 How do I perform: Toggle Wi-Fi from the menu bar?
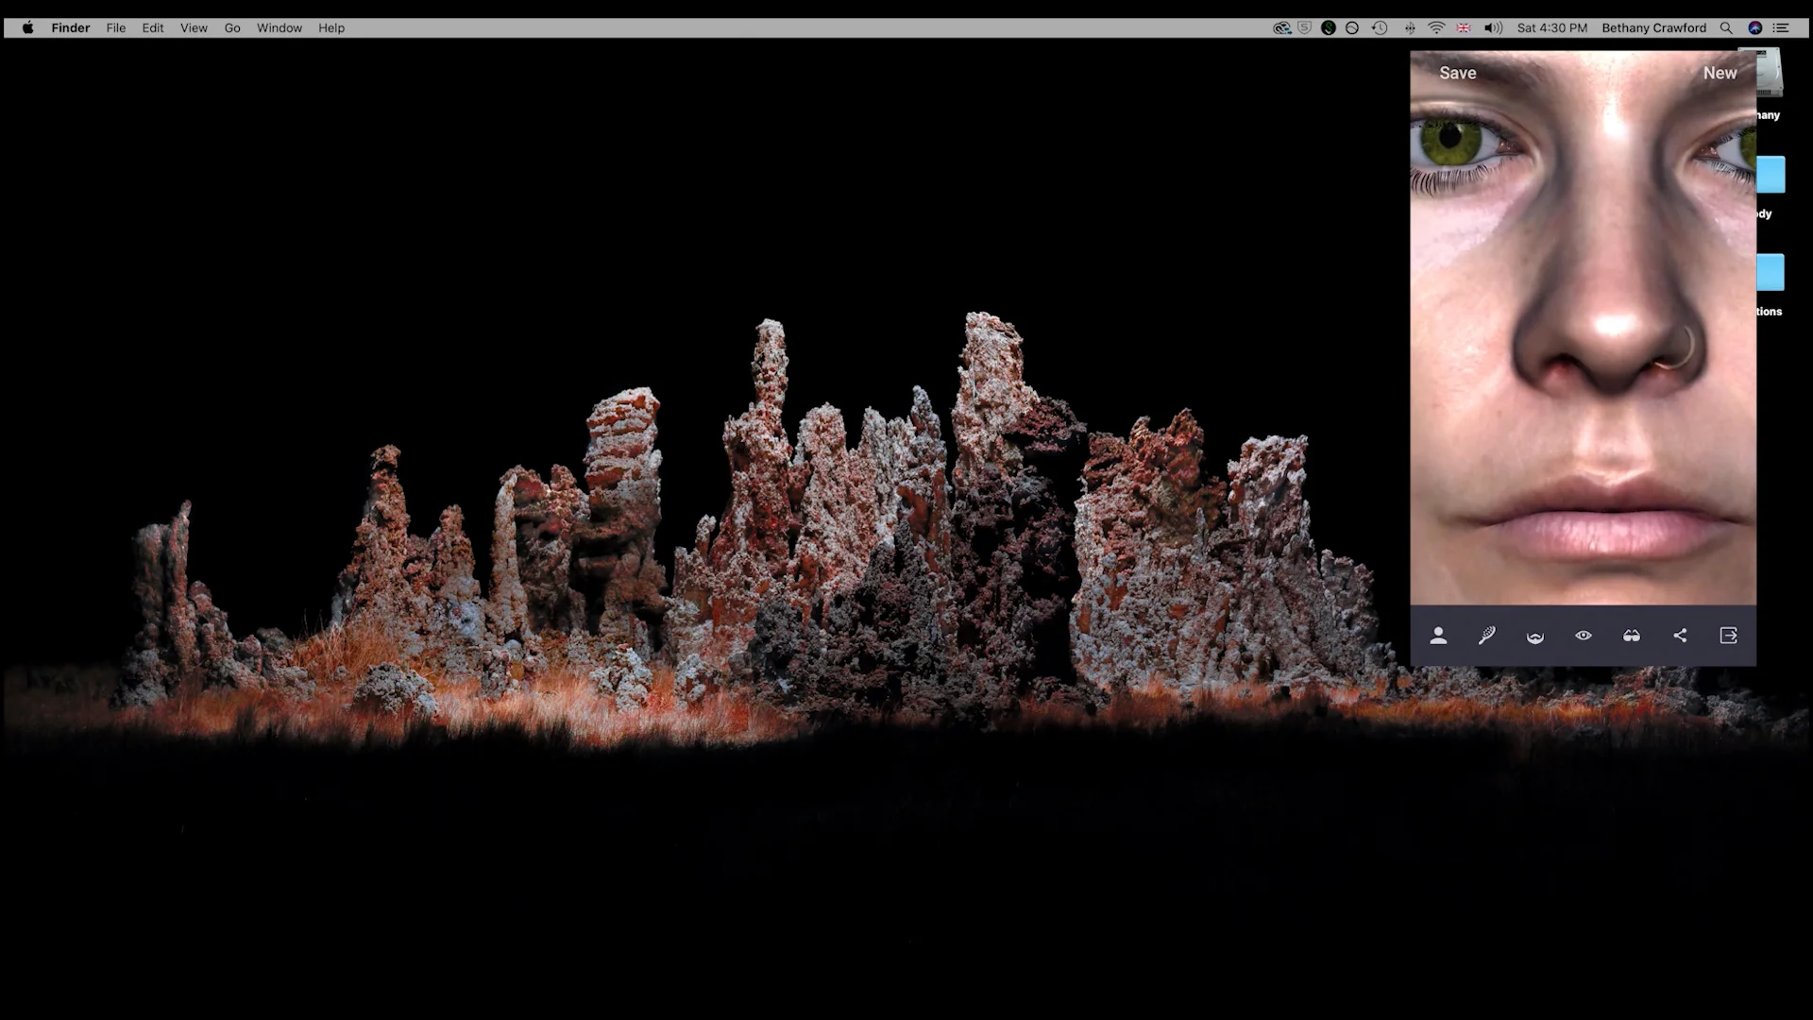coord(1436,27)
